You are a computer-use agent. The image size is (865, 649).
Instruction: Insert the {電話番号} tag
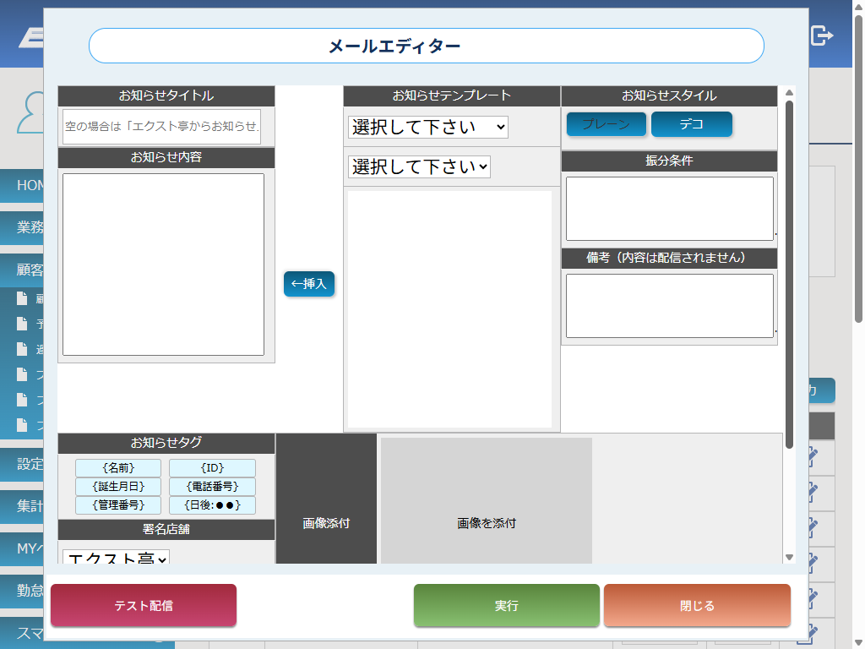(212, 487)
